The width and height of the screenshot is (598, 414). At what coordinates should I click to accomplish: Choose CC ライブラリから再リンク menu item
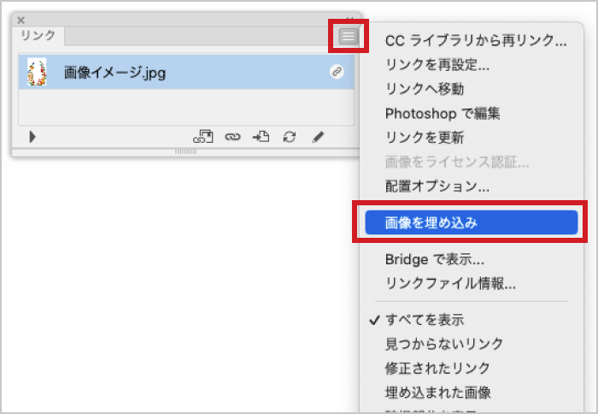pyautogui.click(x=476, y=39)
